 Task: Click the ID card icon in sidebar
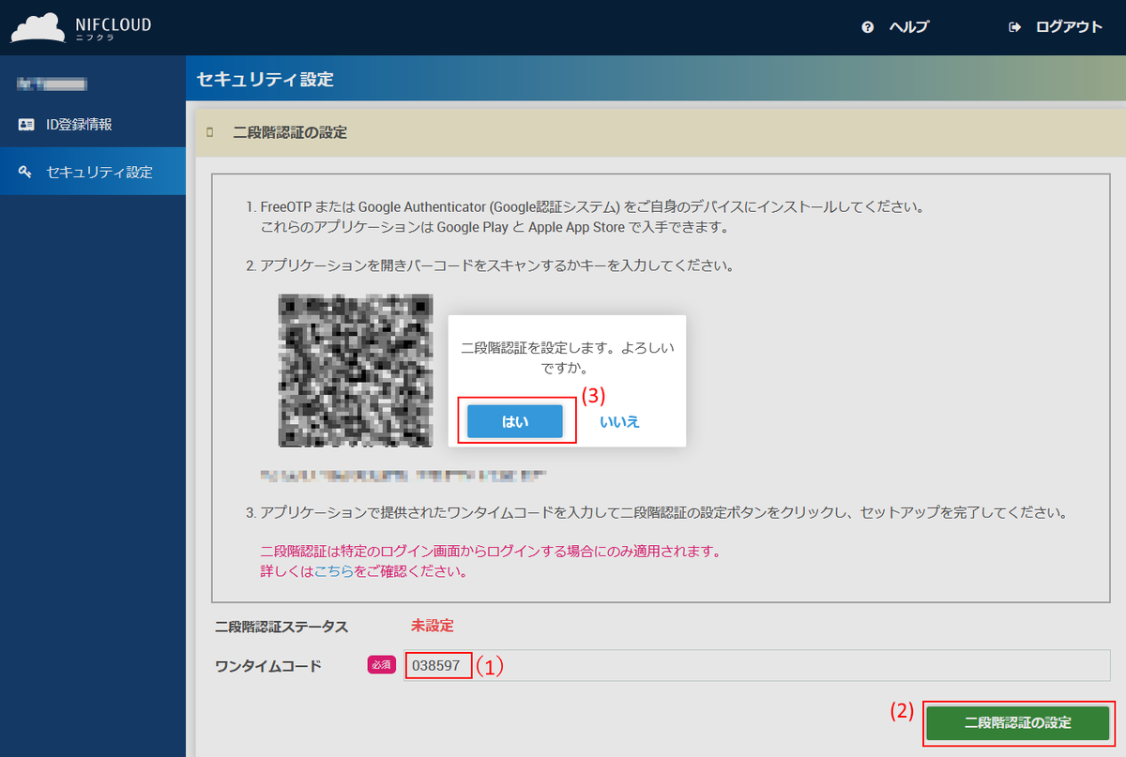point(26,124)
